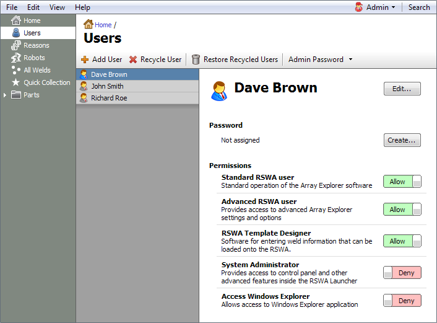Viewport: 437px width, 323px height.
Task: Toggle System Administrator permission to Allow
Action: tap(402, 272)
